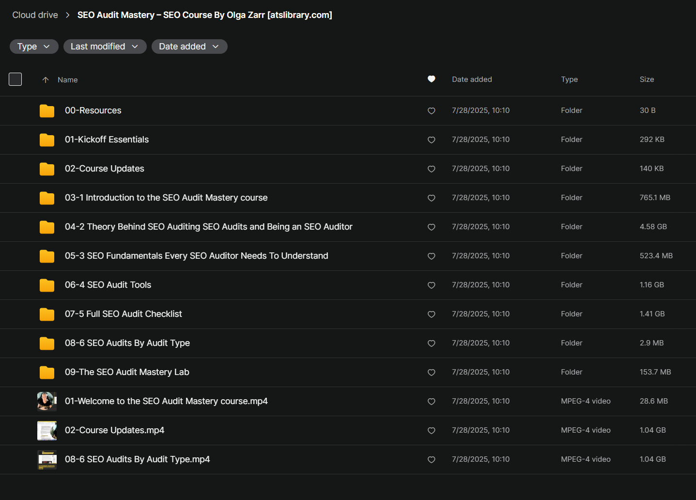Sort by the Size column header

[647, 79]
